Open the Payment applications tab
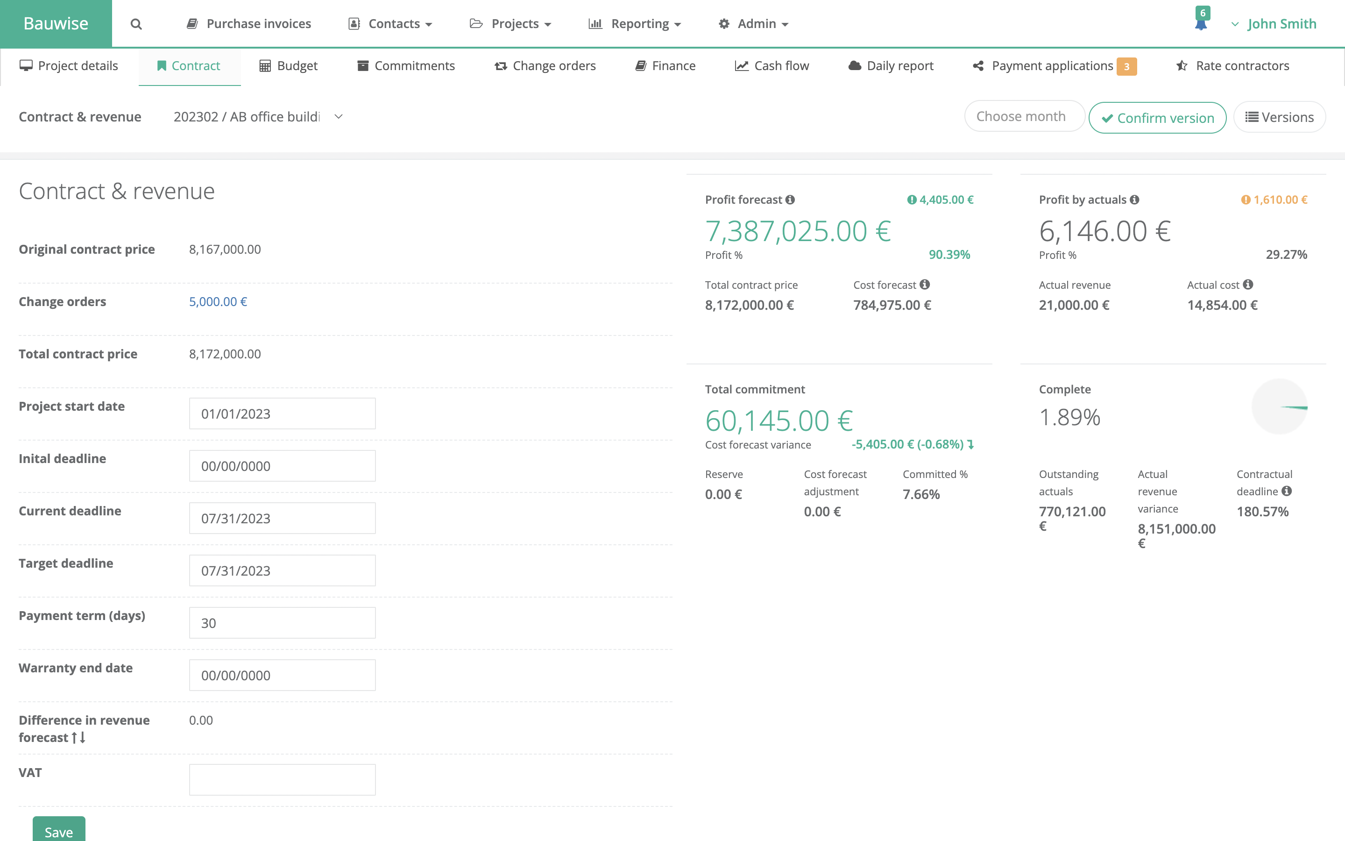1345x841 pixels. (x=1055, y=65)
